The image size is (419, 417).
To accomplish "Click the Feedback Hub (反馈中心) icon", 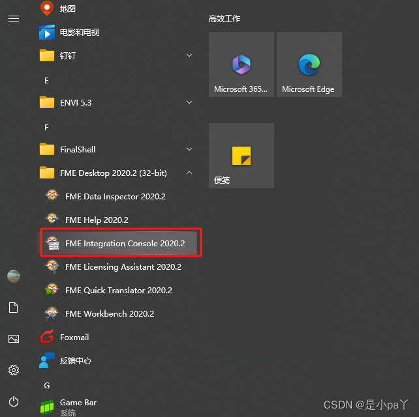I will pos(47,360).
